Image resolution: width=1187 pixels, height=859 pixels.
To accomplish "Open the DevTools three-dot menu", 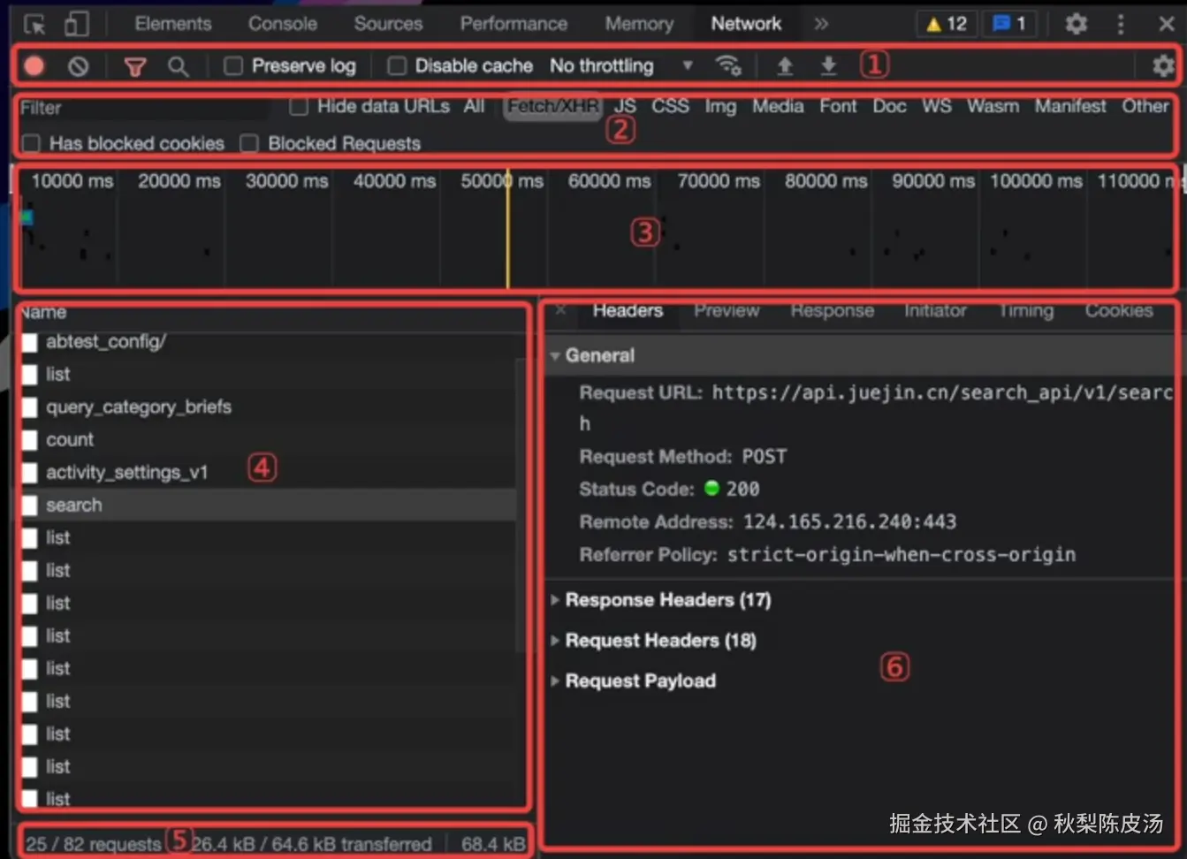I will [x=1121, y=24].
